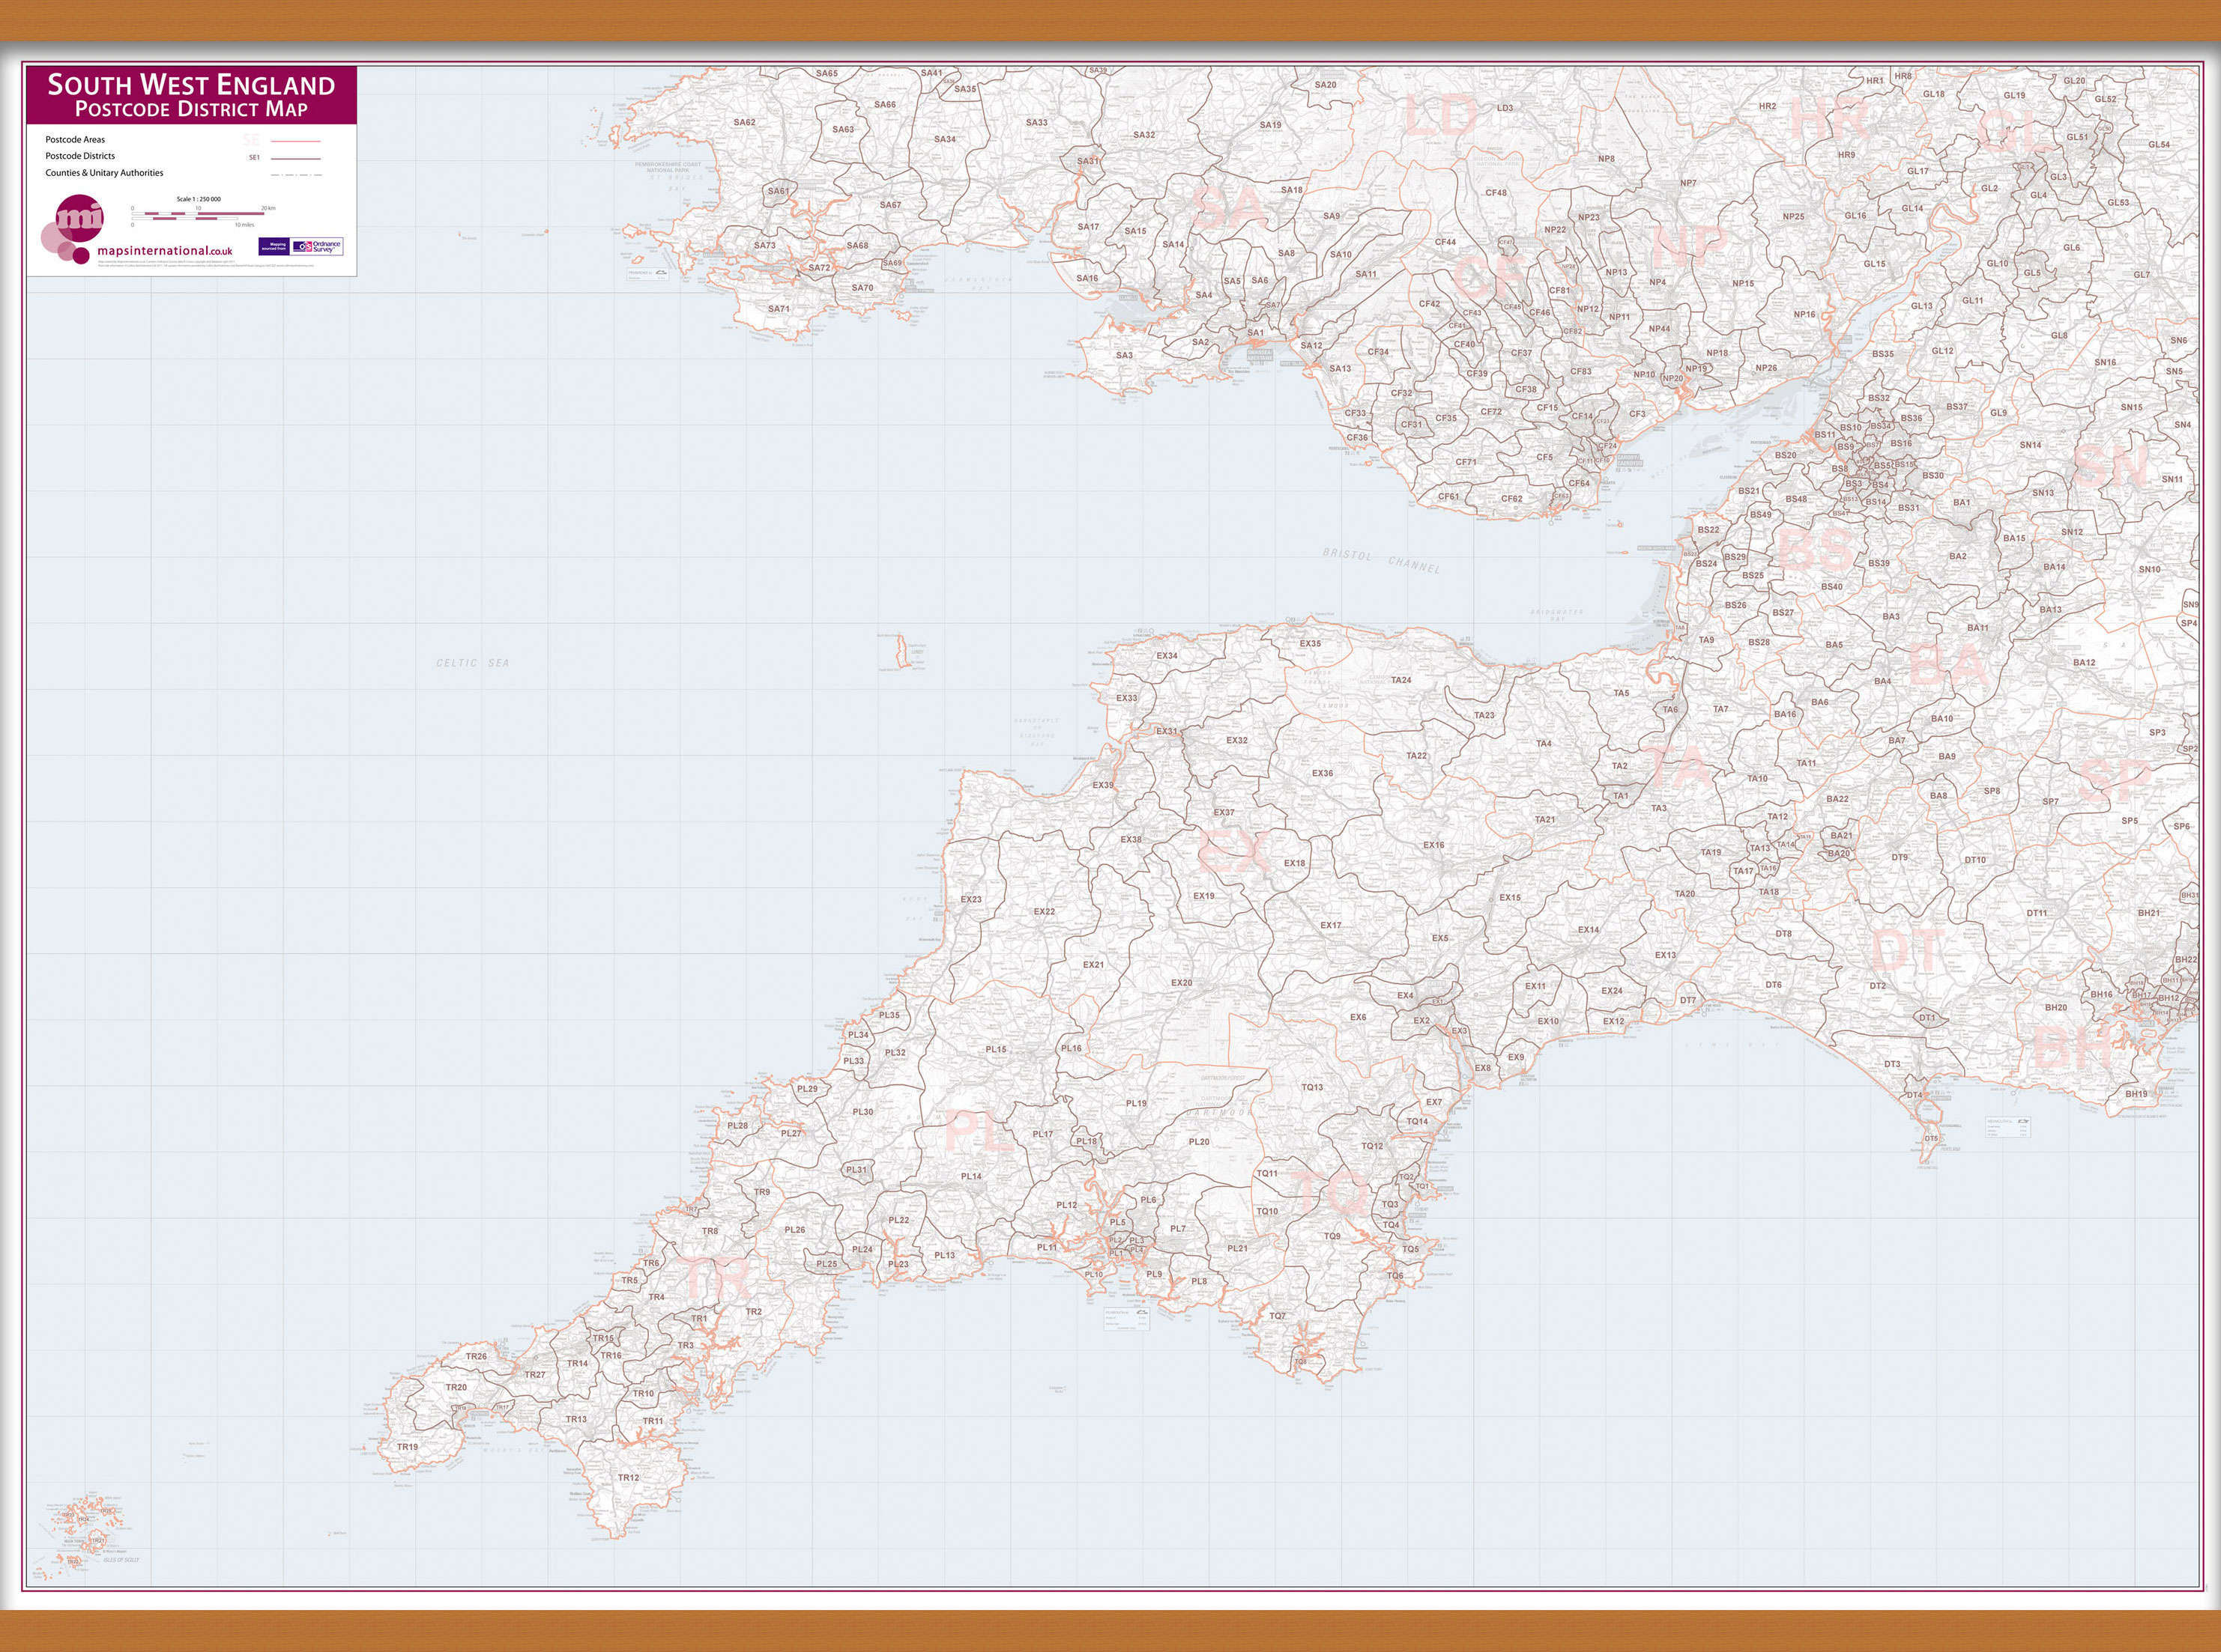Click the BH20 postcode district label
This screenshot has width=2221, height=1652.
(x=2056, y=1008)
